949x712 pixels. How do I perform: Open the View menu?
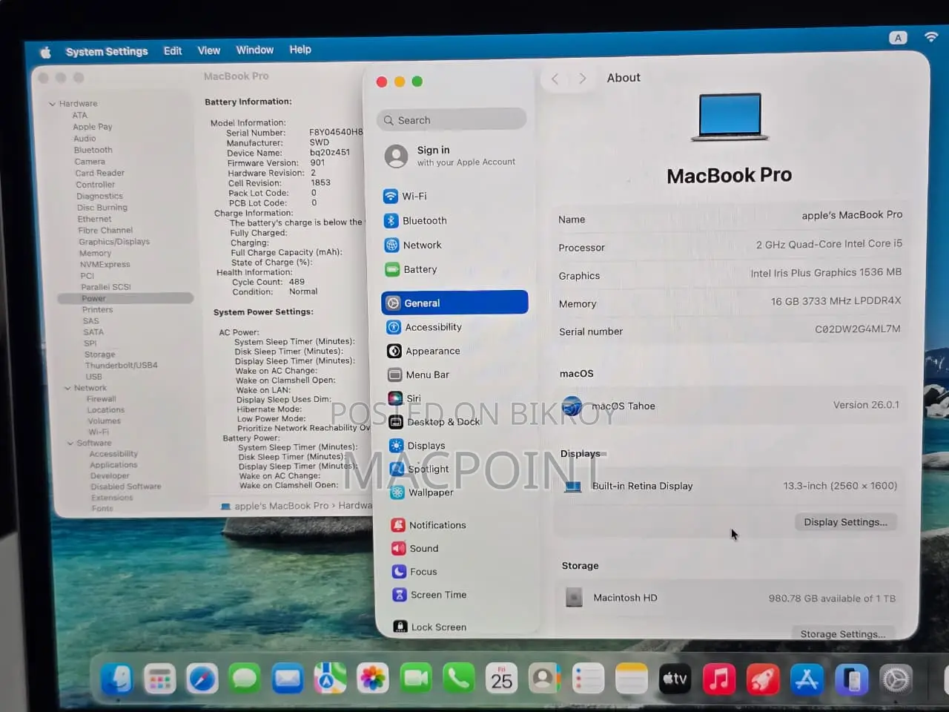[x=209, y=50]
